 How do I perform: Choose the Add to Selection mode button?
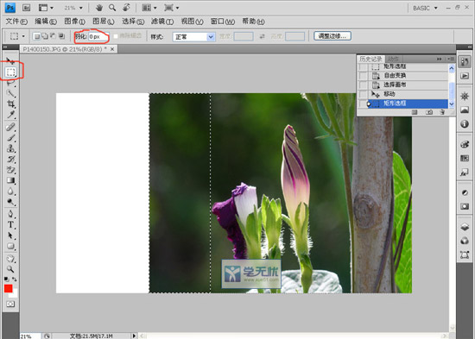[45, 36]
